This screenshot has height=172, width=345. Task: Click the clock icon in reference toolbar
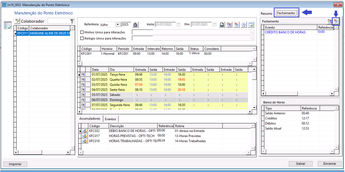point(244,25)
